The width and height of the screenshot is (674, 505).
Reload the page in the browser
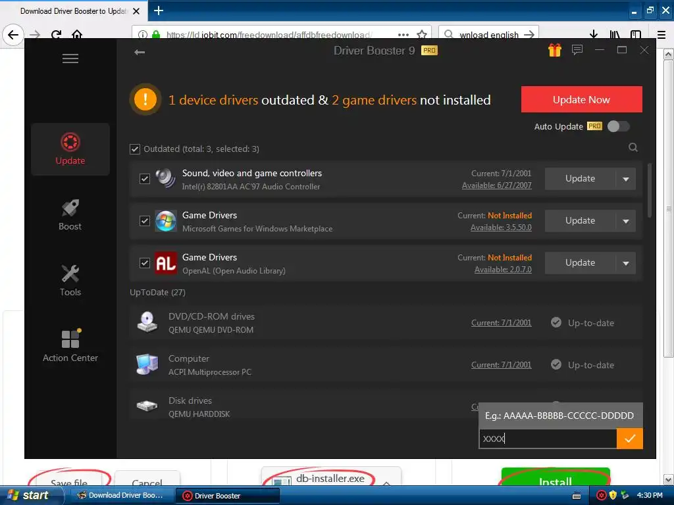click(57, 34)
